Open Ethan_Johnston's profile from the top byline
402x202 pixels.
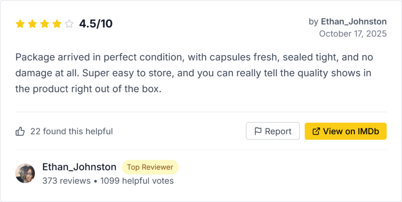(x=353, y=22)
